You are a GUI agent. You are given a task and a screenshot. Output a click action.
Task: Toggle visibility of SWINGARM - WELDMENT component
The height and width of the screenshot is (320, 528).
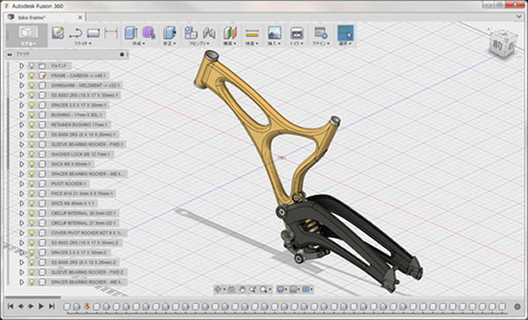[x=32, y=85]
